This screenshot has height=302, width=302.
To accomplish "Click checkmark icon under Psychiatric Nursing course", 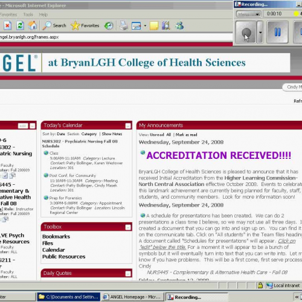I will click(5, 176).
